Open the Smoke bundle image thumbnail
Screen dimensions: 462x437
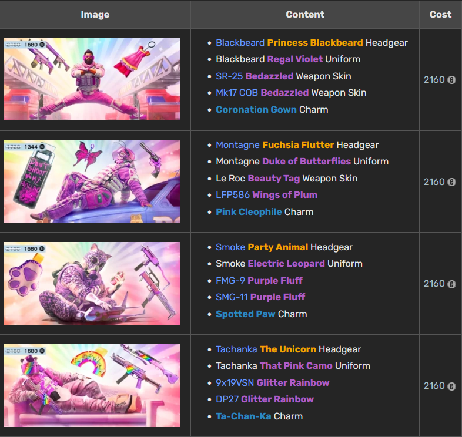pyautogui.click(x=92, y=284)
